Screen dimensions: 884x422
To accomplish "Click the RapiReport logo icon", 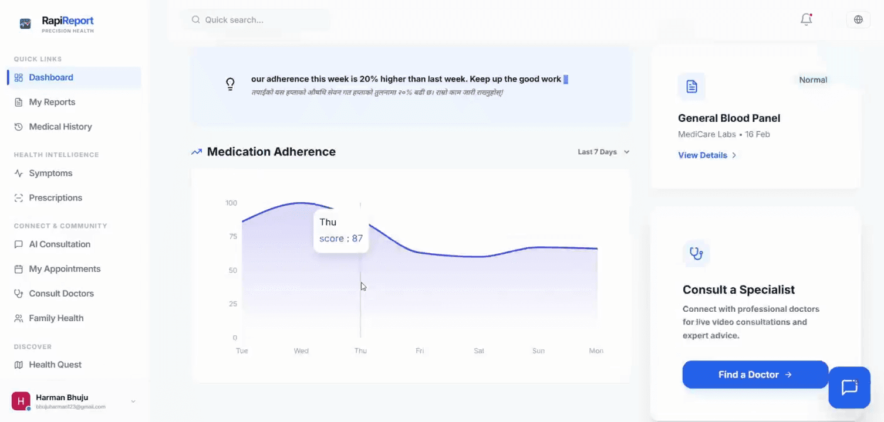I will 25,23.
